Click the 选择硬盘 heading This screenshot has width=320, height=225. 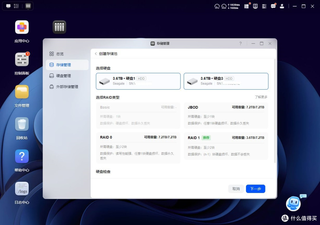(x=103, y=68)
